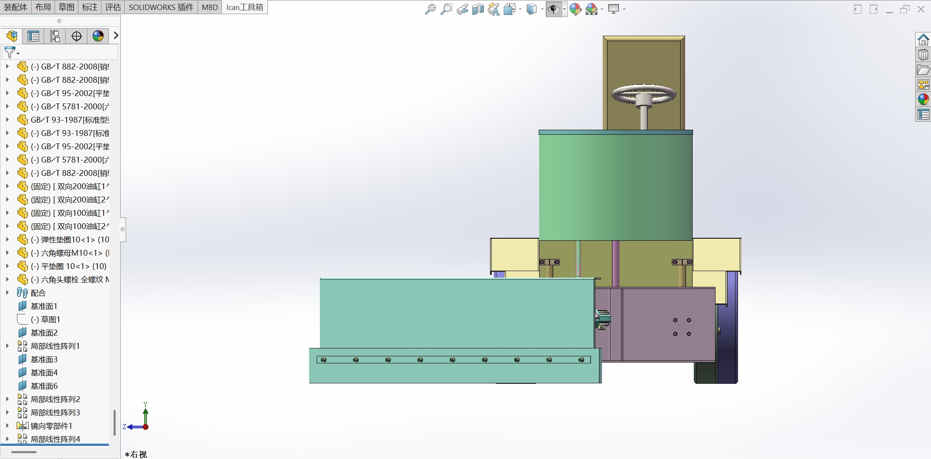
Task: Click the Zoom to Fit icon
Action: coord(430,9)
